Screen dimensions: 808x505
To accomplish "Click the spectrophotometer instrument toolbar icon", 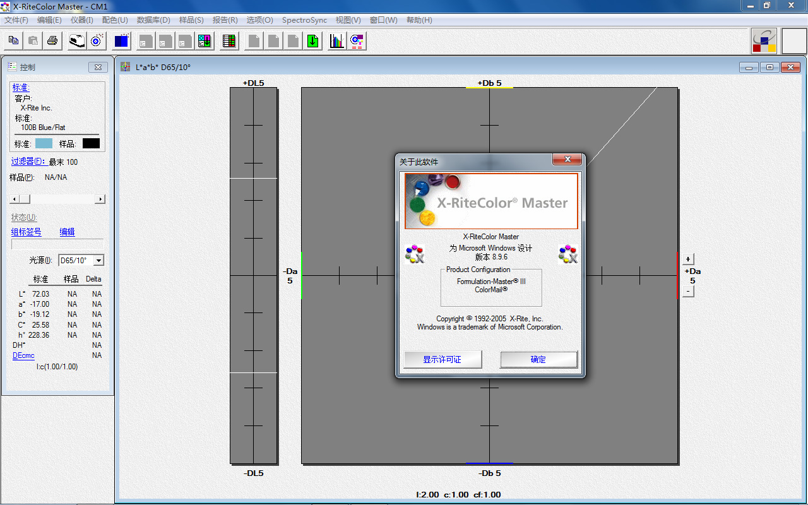I will [x=77, y=41].
